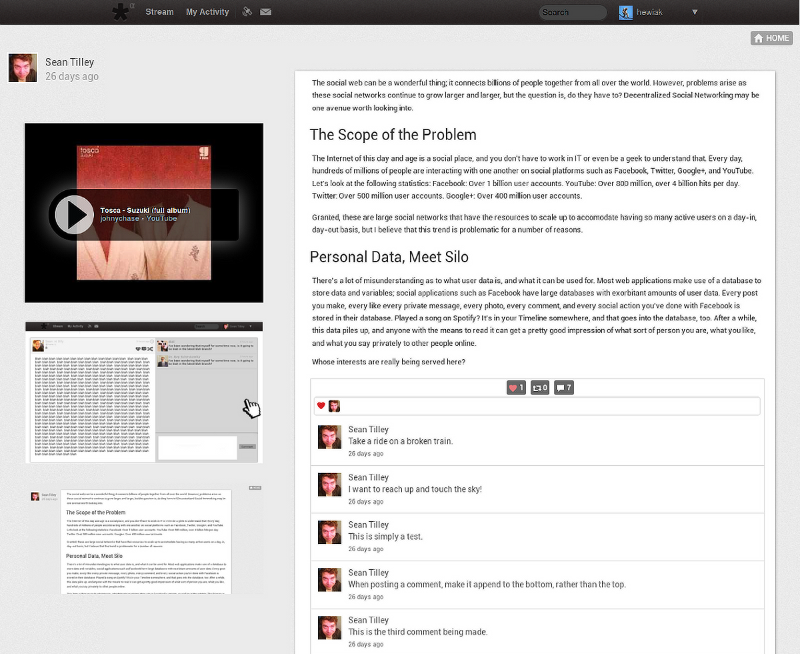Click the comments count button
This screenshot has height=654, width=800.
564,387
